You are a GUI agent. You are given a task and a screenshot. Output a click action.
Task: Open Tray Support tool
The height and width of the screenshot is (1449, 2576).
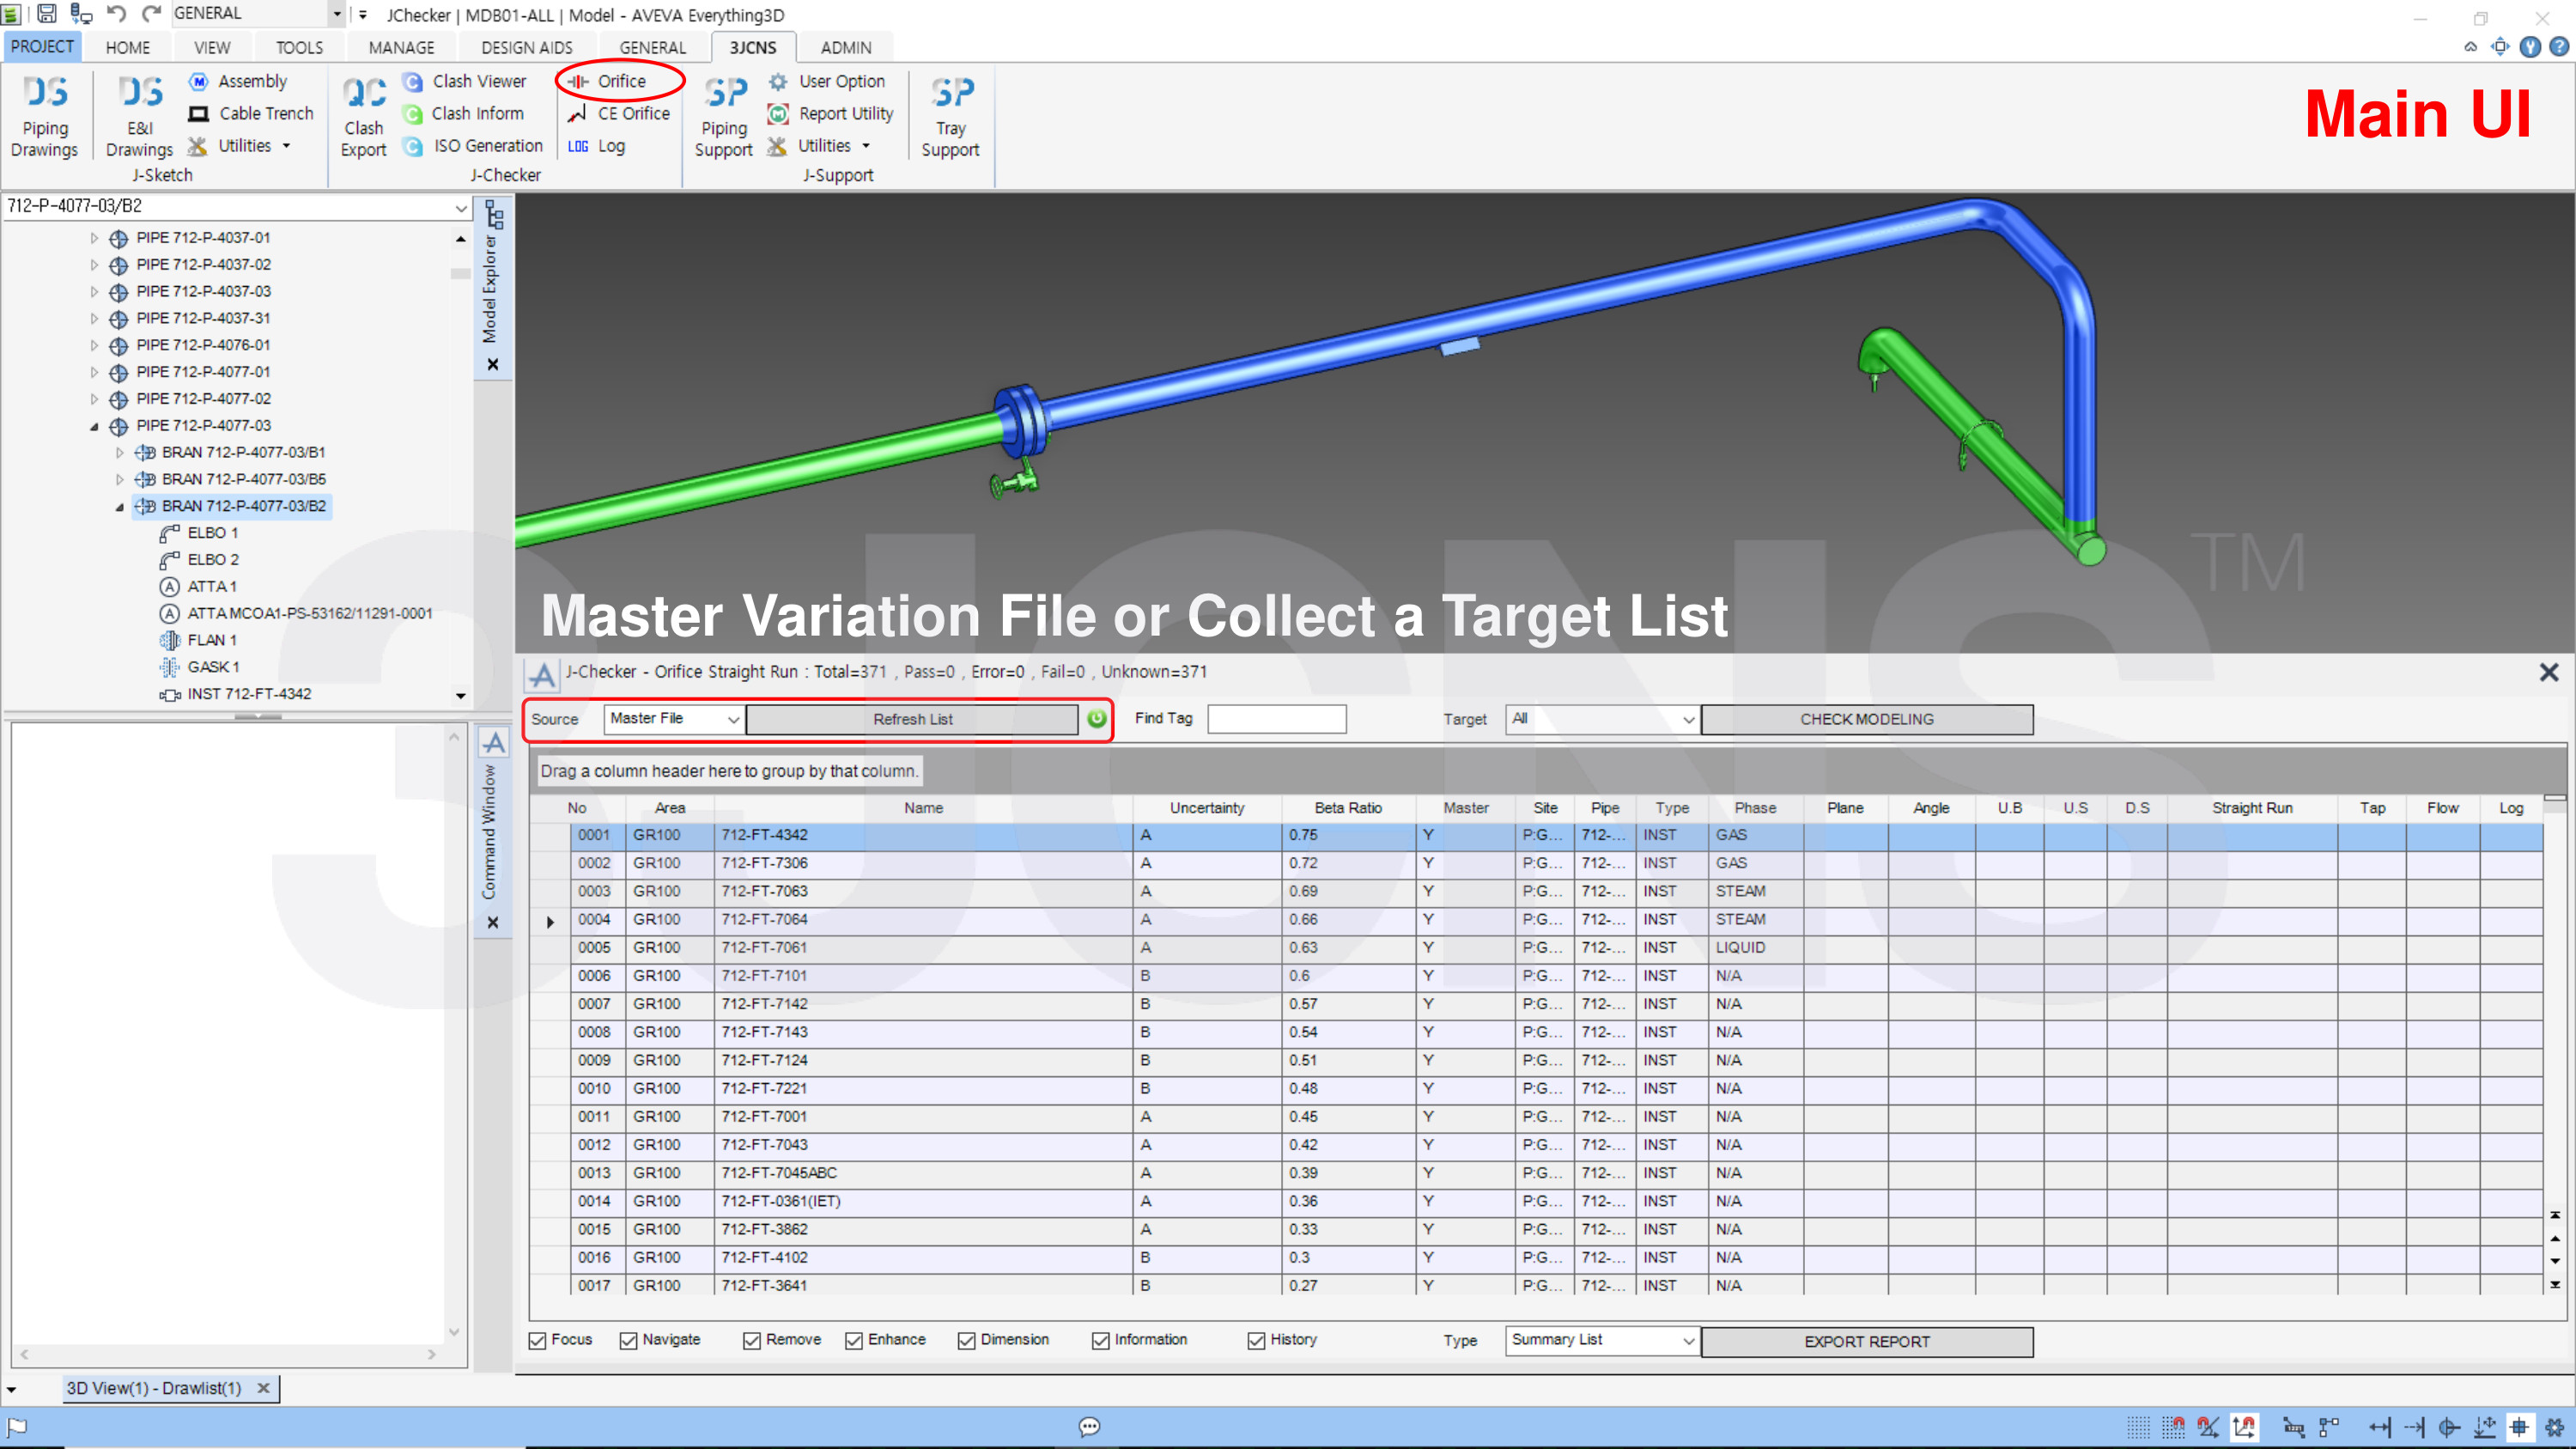click(x=950, y=116)
